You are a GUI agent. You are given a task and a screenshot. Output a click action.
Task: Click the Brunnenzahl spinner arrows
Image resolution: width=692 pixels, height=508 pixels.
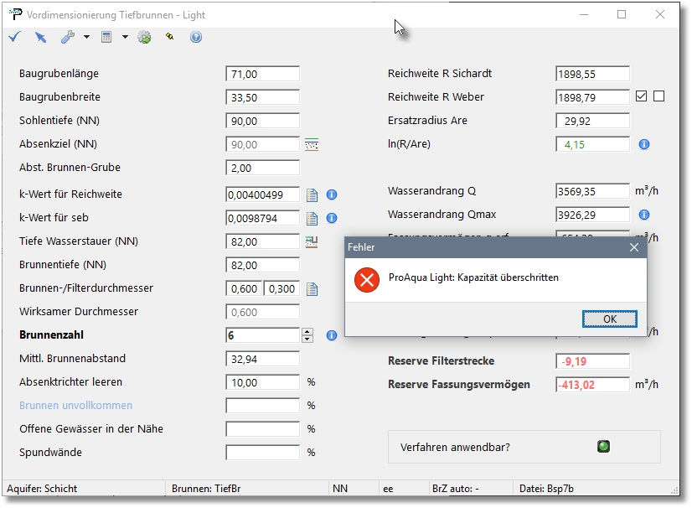pos(307,335)
